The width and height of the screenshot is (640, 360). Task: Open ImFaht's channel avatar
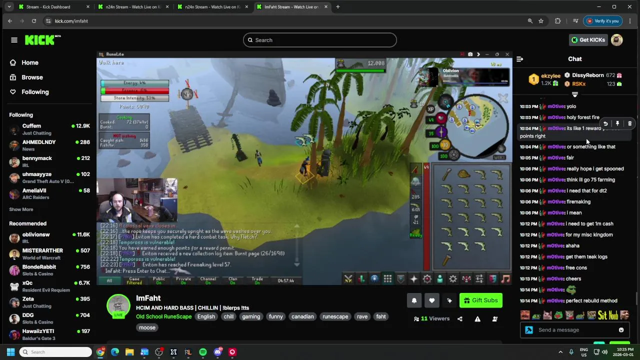click(x=118, y=306)
